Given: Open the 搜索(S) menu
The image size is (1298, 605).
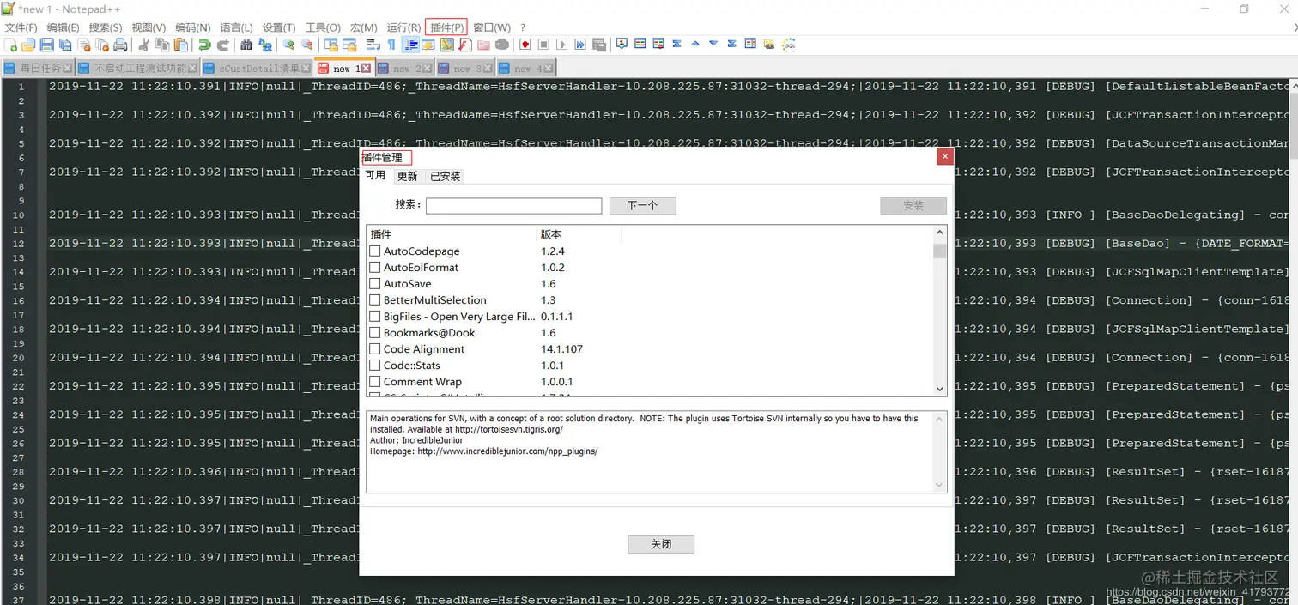Looking at the screenshot, I should 106,27.
